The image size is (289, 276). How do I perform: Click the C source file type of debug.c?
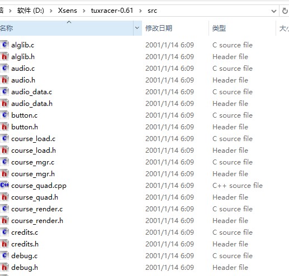(233, 256)
